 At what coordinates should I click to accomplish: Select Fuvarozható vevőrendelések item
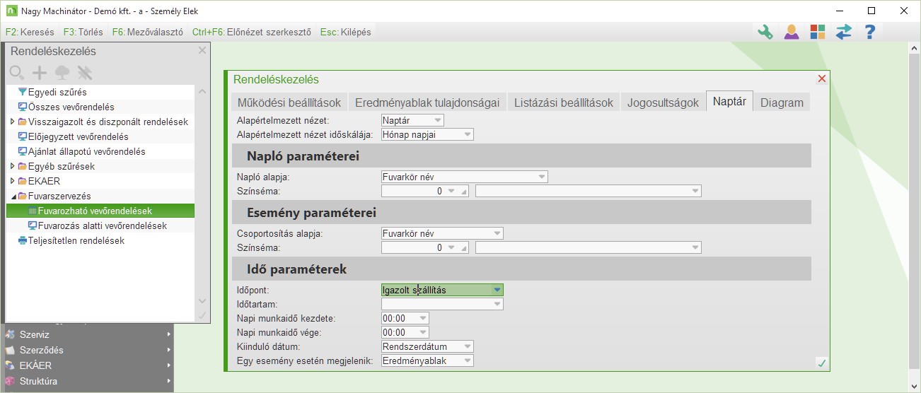pyautogui.click(x=100, y=211)
